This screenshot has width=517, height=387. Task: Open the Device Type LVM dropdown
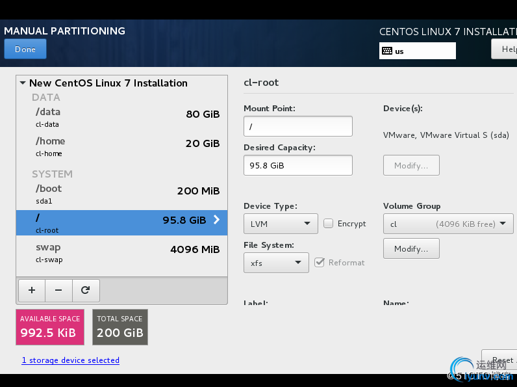point(281,224)
